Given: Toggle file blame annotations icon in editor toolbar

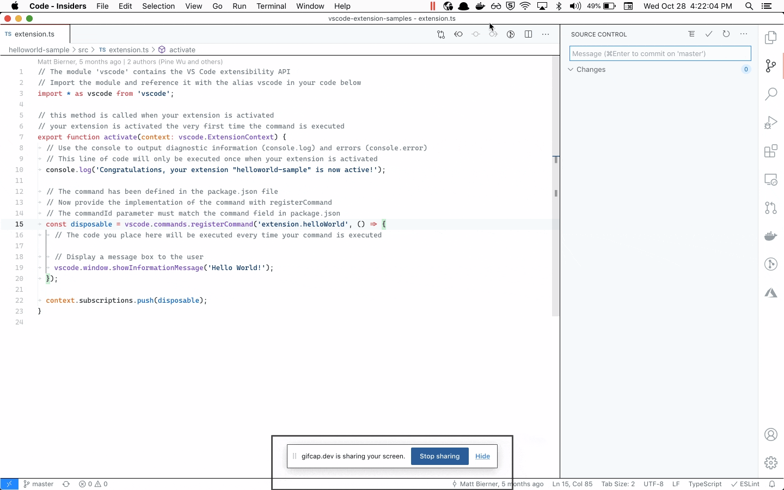Looking at the screenshot, I should [x=511, y=34].
